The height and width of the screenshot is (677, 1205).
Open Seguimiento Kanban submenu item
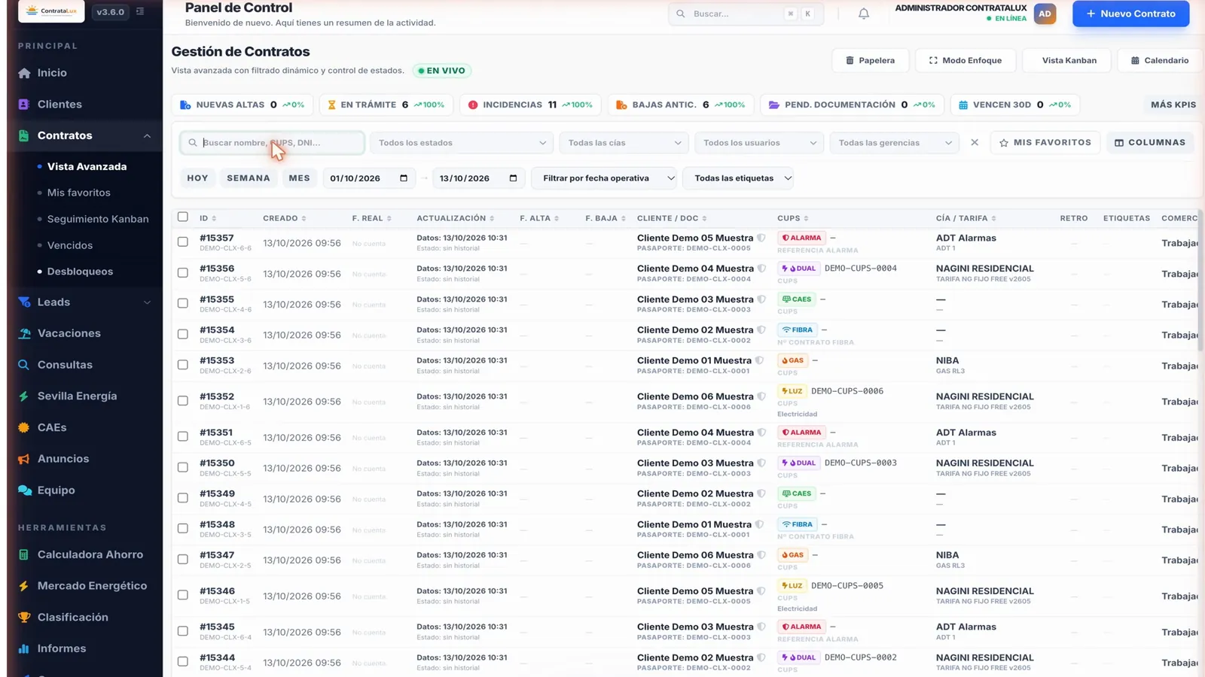pos(98,219)
